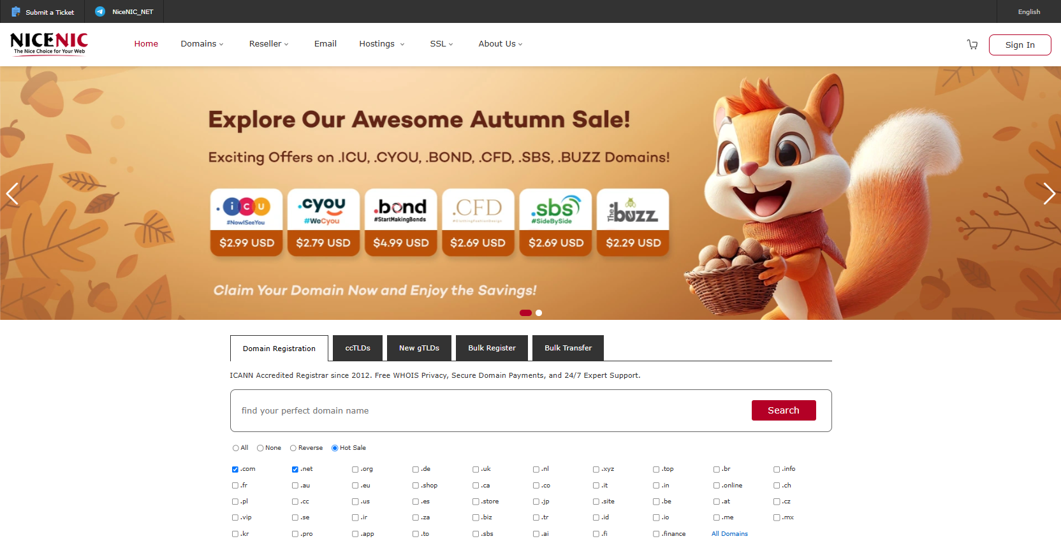Go to previous banner slide arrow
Screen dimensions: 1061x548
click(x=12, y=194)
